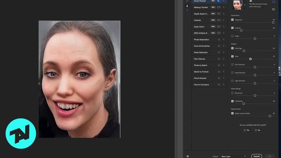The image size is (281, 158).
Task: Select the Depth-Aware Haze filter
Action: tap(201, 14)
